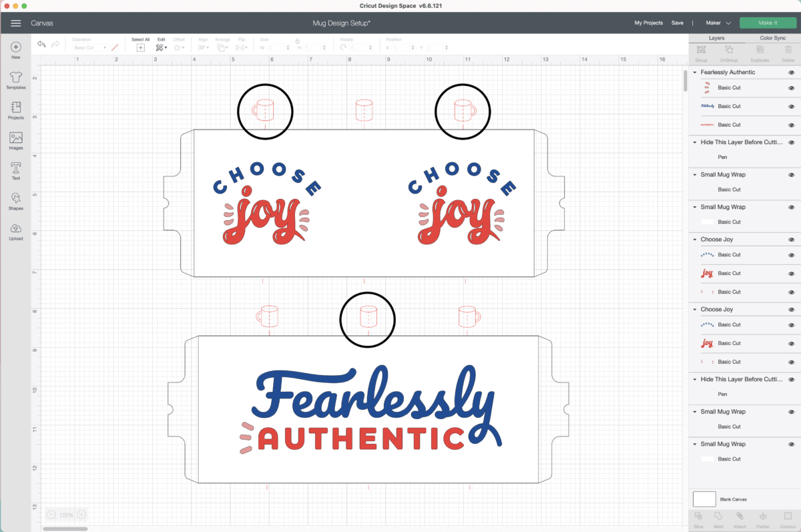Click the Upload icon

15,230
